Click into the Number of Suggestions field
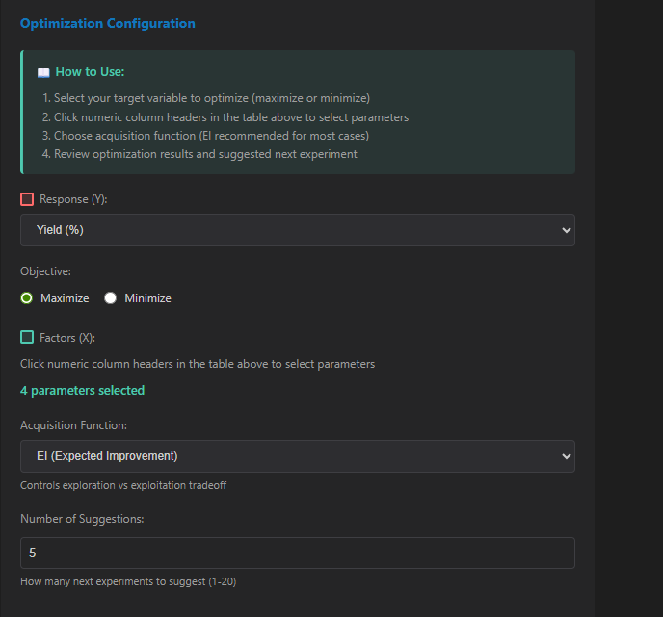The width and height of the screenshot is (663, 617). (297, 553)
